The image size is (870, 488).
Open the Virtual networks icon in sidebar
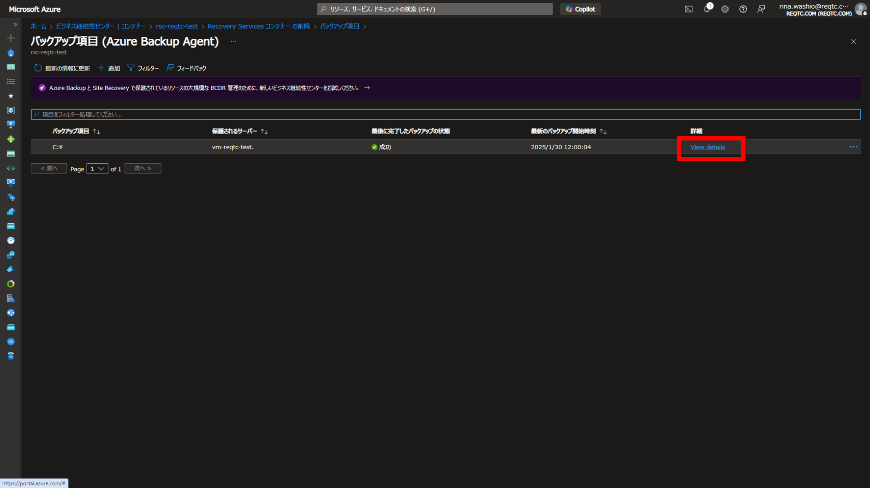[x=11, y=168]
